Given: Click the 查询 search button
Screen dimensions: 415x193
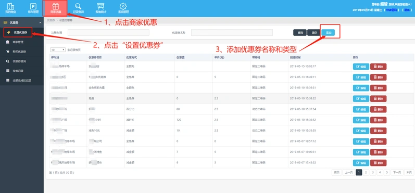Looking at the screenshot, I should 300,33.
